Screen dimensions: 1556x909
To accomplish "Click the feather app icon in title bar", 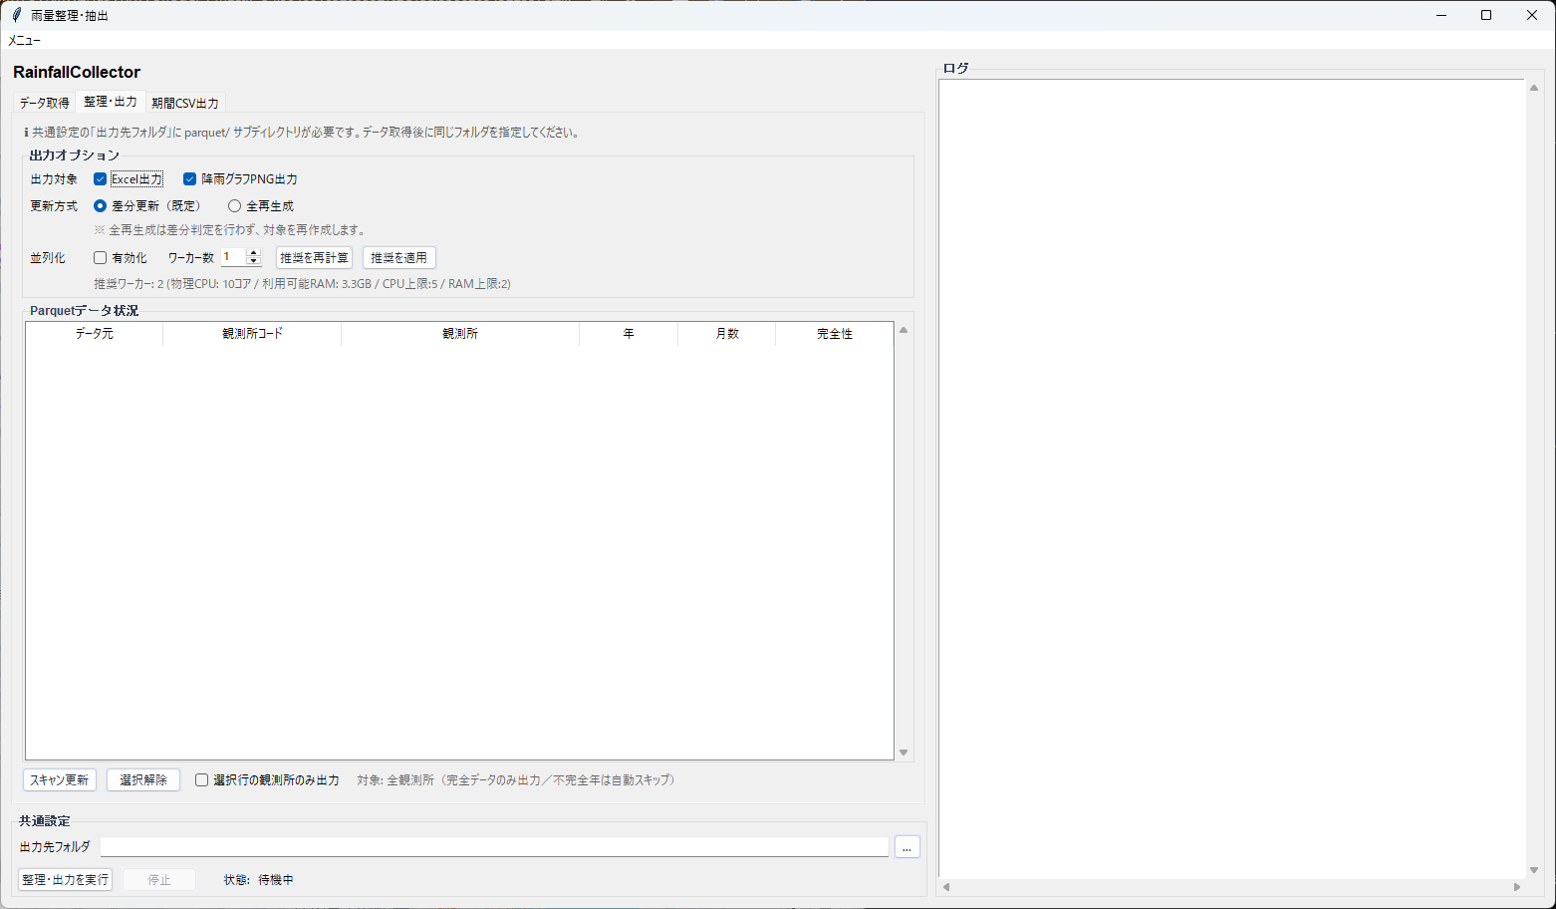I will pyautogui.click(x=16, y=15).
